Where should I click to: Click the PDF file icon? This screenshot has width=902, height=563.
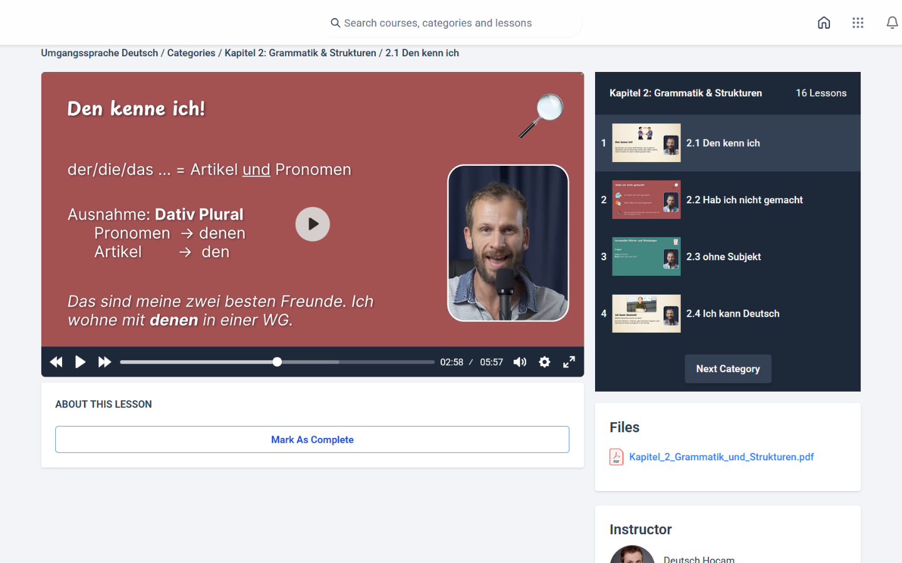616,457
